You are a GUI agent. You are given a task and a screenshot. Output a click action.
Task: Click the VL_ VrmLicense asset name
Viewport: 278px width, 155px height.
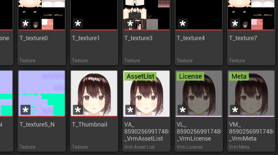coord(198,132)
